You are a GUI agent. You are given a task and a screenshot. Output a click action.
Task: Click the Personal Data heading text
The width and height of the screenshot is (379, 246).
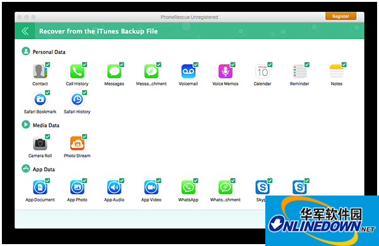pos(49,52)
